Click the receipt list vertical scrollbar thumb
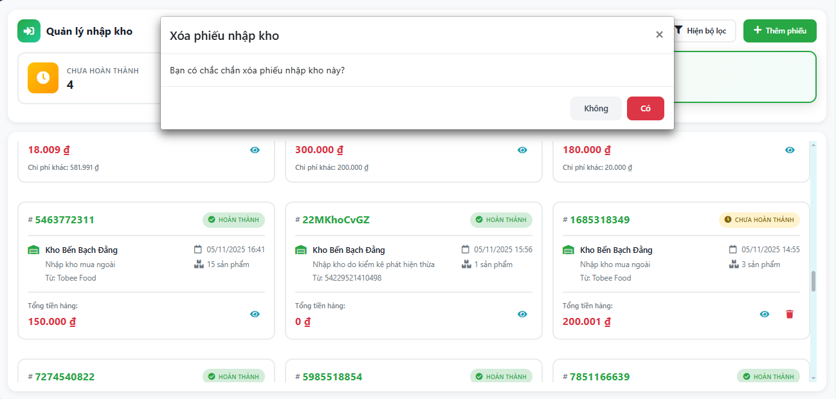Viewport: 836px width, 399px height. click(813, 281)
